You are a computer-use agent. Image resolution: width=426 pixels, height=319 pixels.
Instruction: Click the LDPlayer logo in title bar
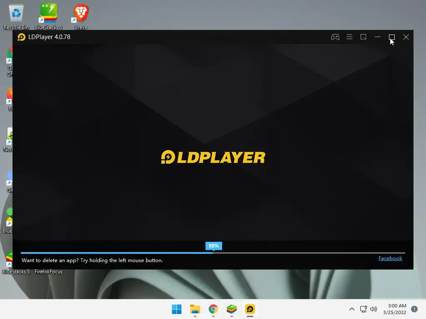coord(22,37)
